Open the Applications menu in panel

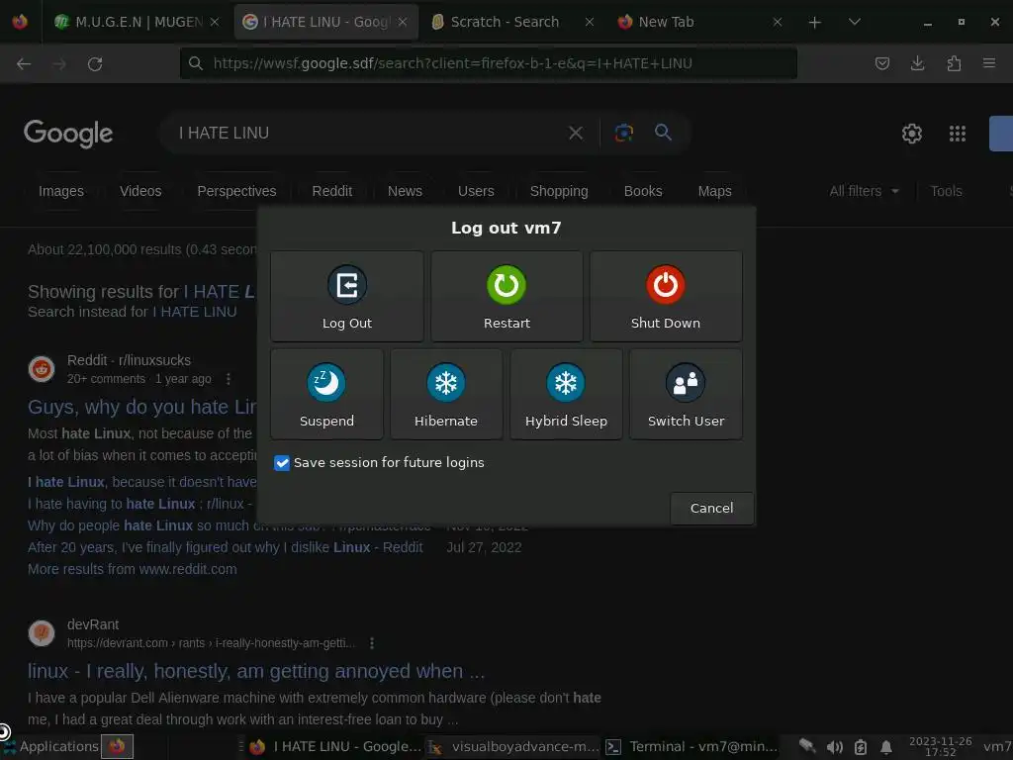(51, 746)
